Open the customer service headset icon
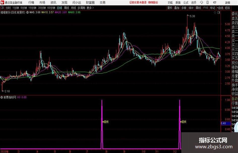This screenshot has height=153, width=238. pos(201,3)
